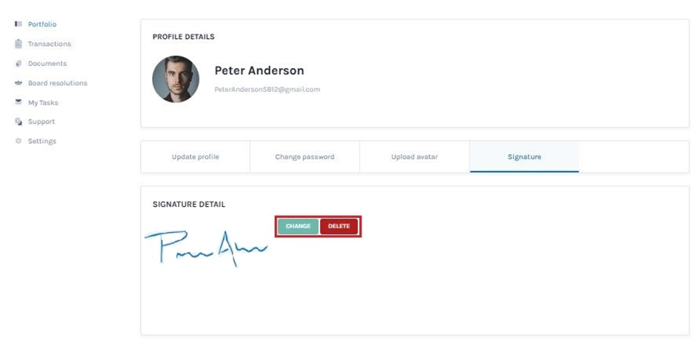Open the Documents section
The image size is (696, 341).
[47, 64]
